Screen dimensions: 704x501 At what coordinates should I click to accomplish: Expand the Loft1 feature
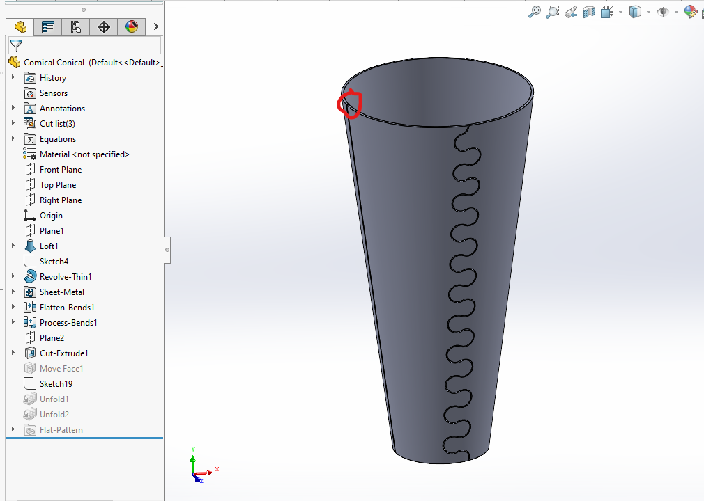pyautogui.click(x=13, y=246)
